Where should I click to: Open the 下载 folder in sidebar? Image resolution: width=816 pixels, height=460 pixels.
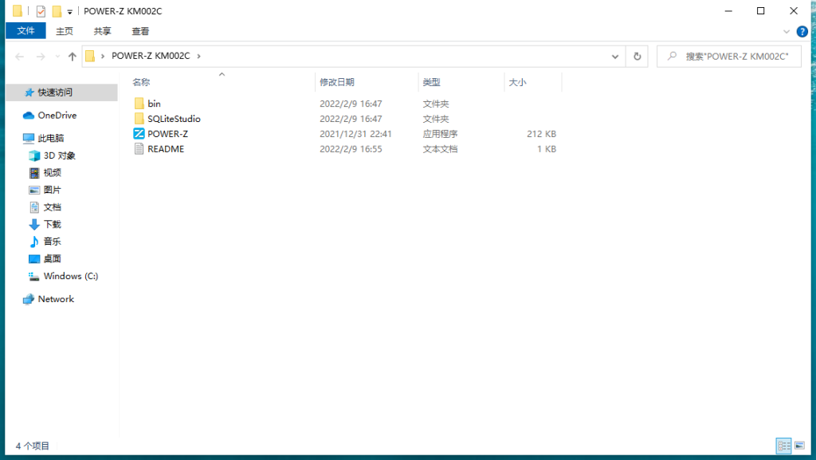(x=45, y=224)
